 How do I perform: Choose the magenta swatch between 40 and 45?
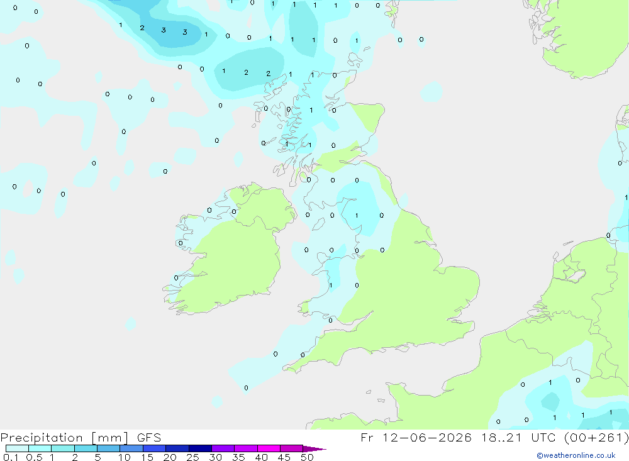click(269, 448)
